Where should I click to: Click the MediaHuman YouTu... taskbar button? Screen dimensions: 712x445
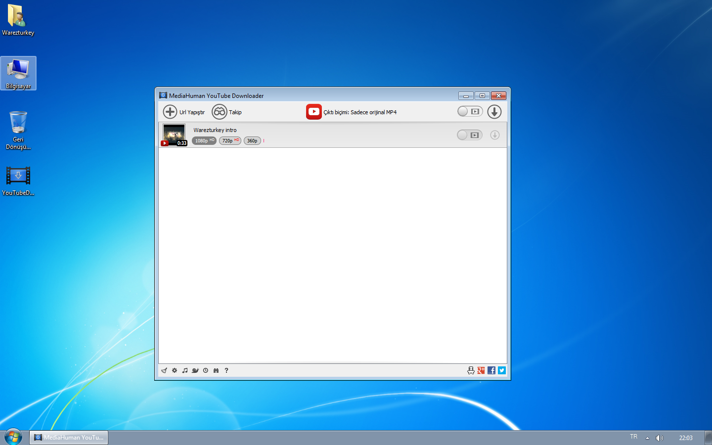69,438
